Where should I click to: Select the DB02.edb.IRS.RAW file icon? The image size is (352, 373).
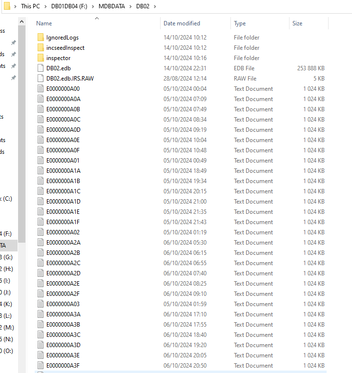(41, 79)
